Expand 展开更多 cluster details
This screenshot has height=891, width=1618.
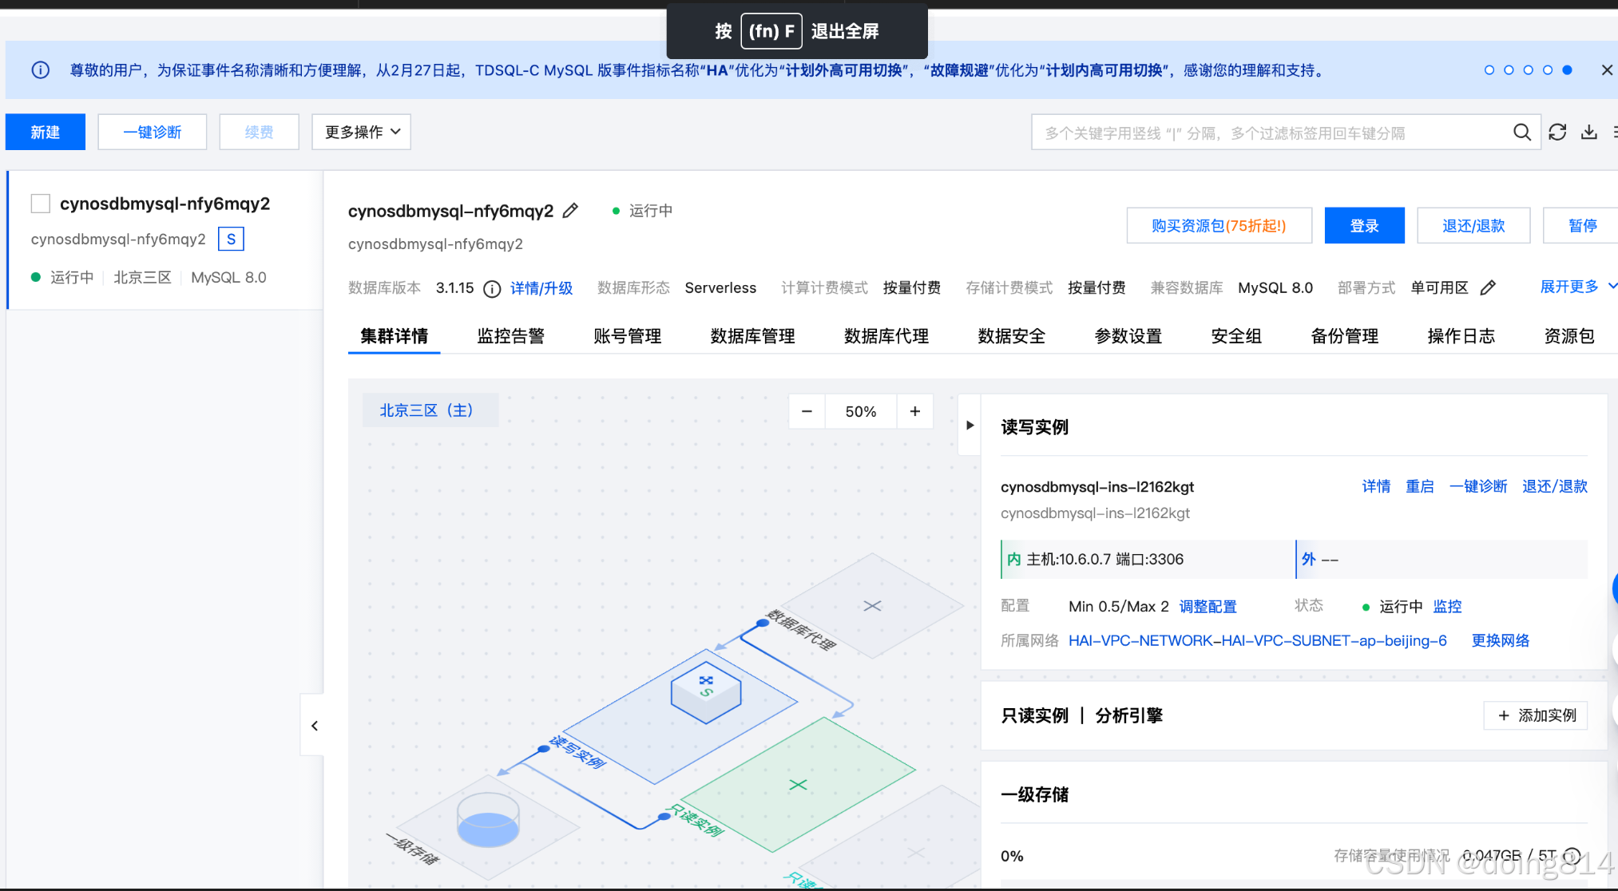pos(1577,287)
